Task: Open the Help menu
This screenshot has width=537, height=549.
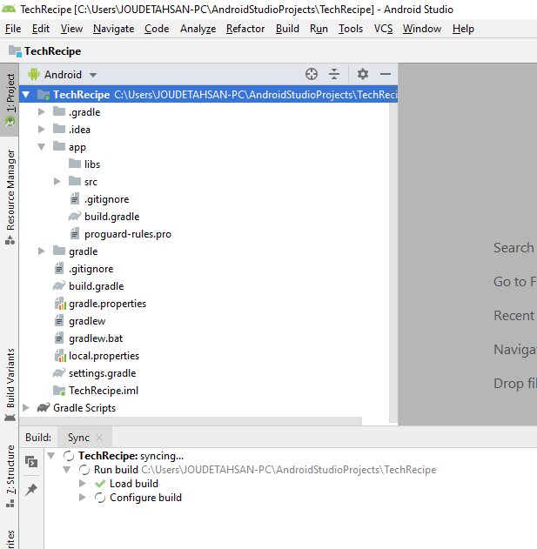Action: pyautogui.click(x=463, y=29)
